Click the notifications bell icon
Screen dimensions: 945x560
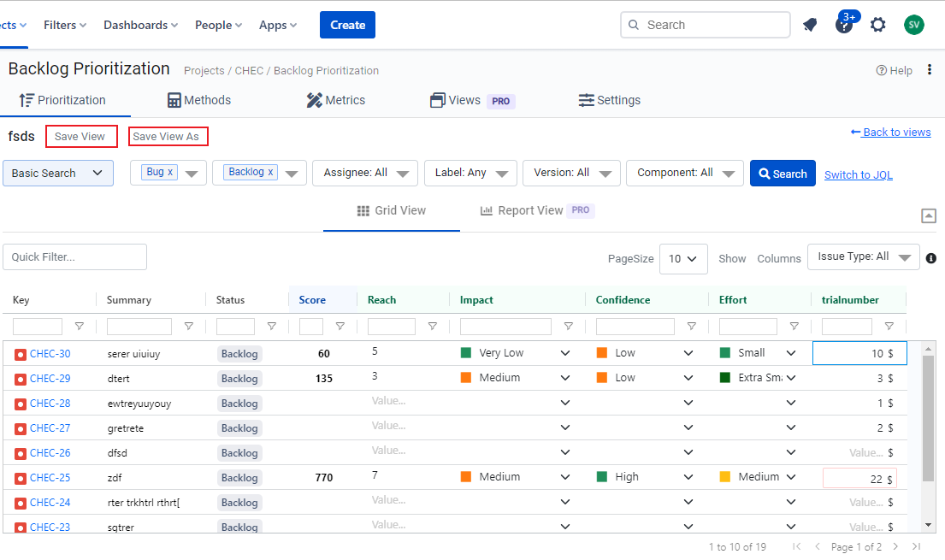click(x=810, y=25)
